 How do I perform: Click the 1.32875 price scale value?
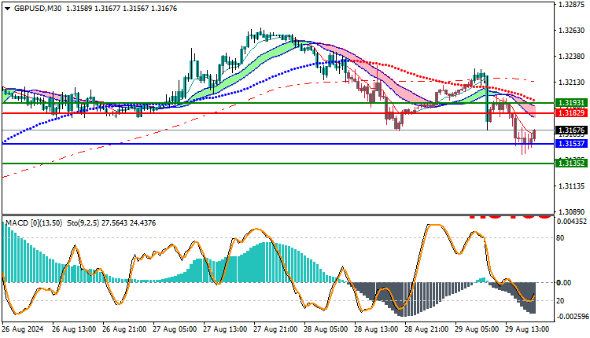[572, 5]
